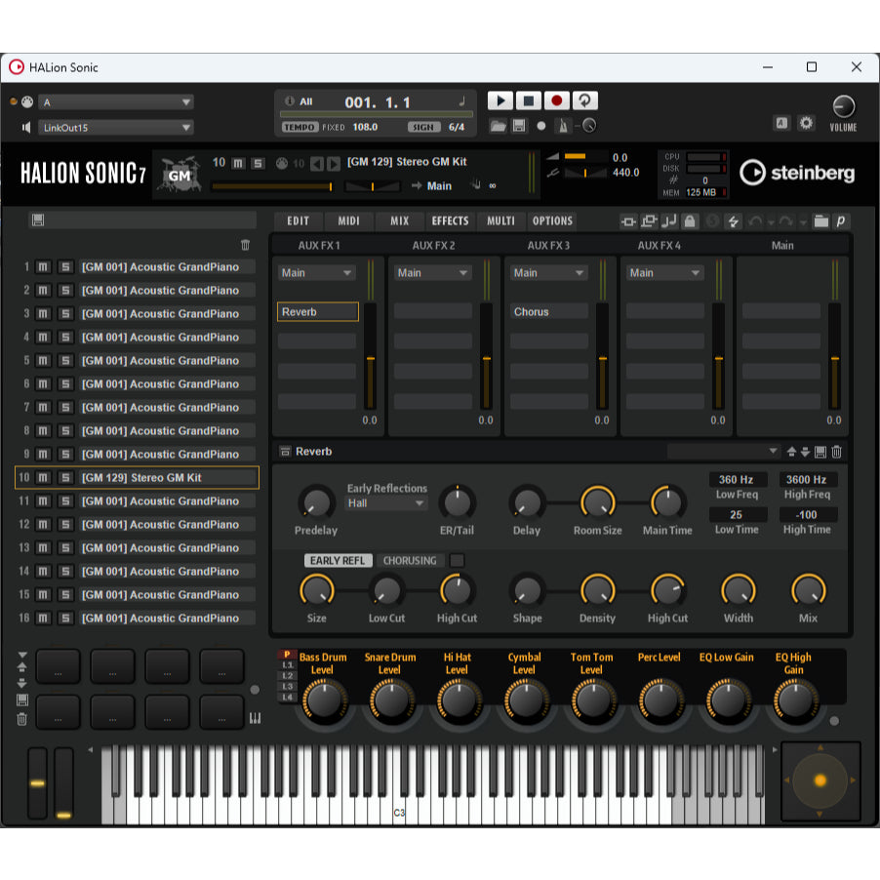
Task: Activate the metronome icon in the transport bar
Action: (x=563, y=125)
